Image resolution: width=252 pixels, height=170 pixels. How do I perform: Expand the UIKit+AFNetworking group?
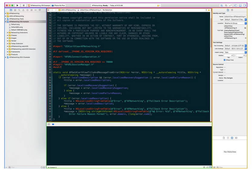click(6, 16)
